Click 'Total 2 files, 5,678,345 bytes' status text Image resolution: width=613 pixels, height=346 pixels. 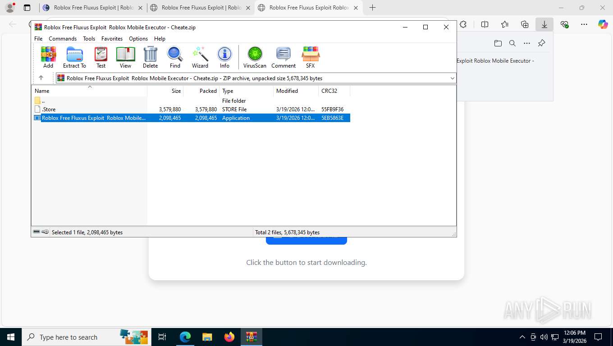tap(287, 232)
